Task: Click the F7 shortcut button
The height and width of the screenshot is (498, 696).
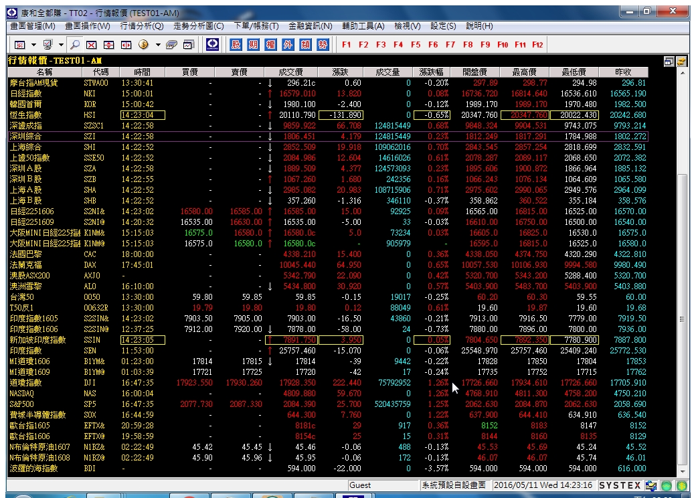Action: (450, 45)
